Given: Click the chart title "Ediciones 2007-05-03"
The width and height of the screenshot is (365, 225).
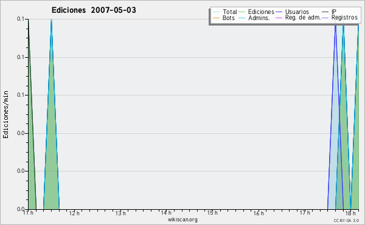Looking at the screenshot, I should click(x=94, y=10).
